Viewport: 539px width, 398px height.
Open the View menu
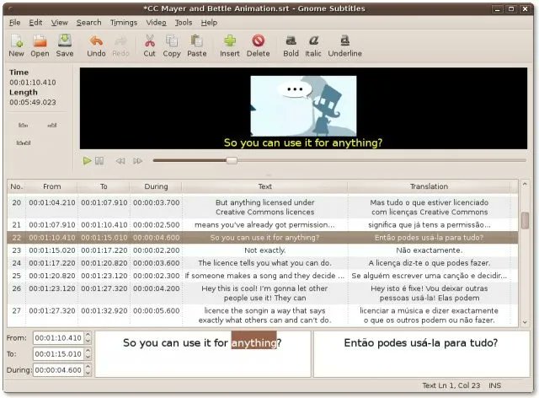(60, 23)
